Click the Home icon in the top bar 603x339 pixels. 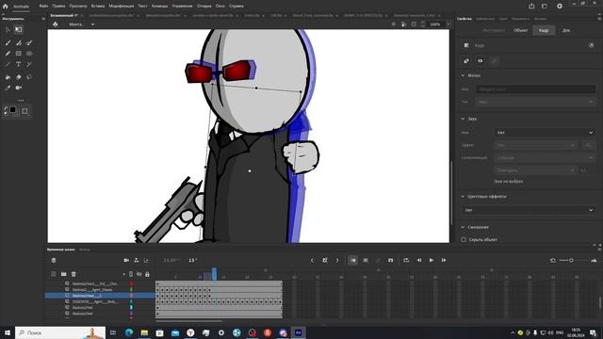click(5, 6)
